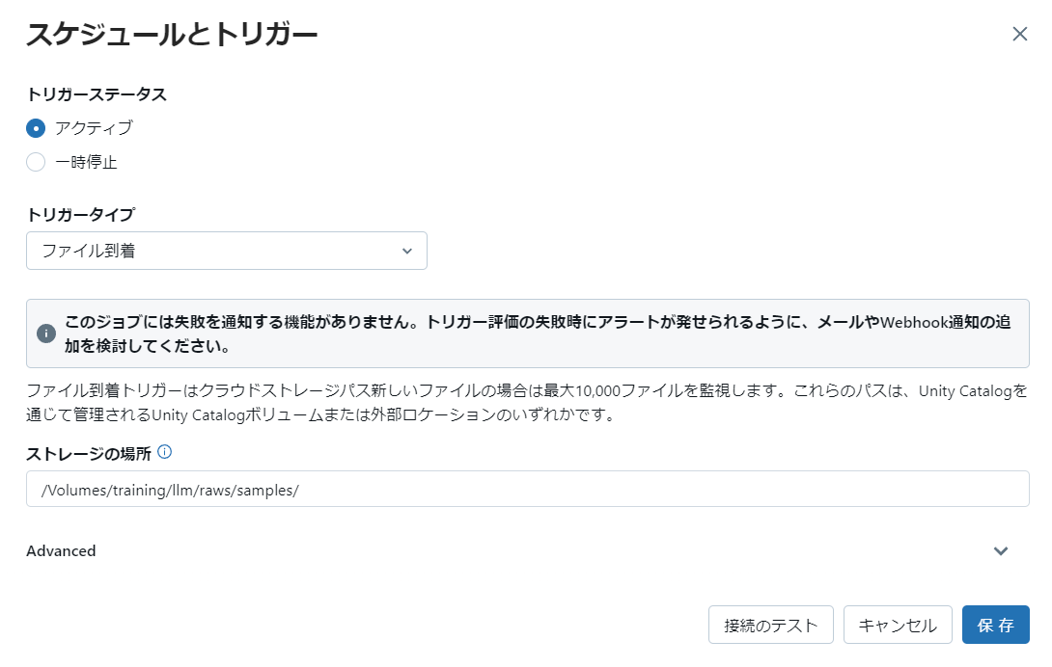Pause the trigger by choosing 一時停止
This screenshot has width=1052, height=667.
click(35, 162)
